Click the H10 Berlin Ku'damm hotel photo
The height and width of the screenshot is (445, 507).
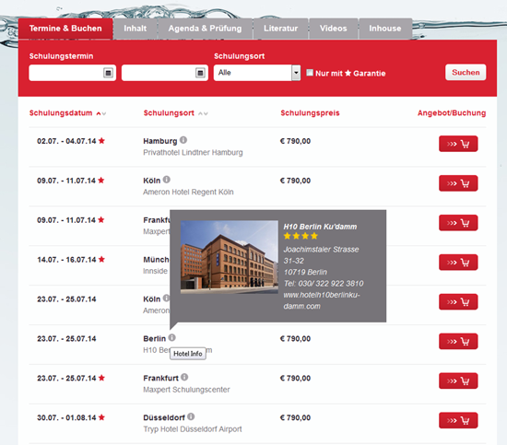tap(230, 257)
